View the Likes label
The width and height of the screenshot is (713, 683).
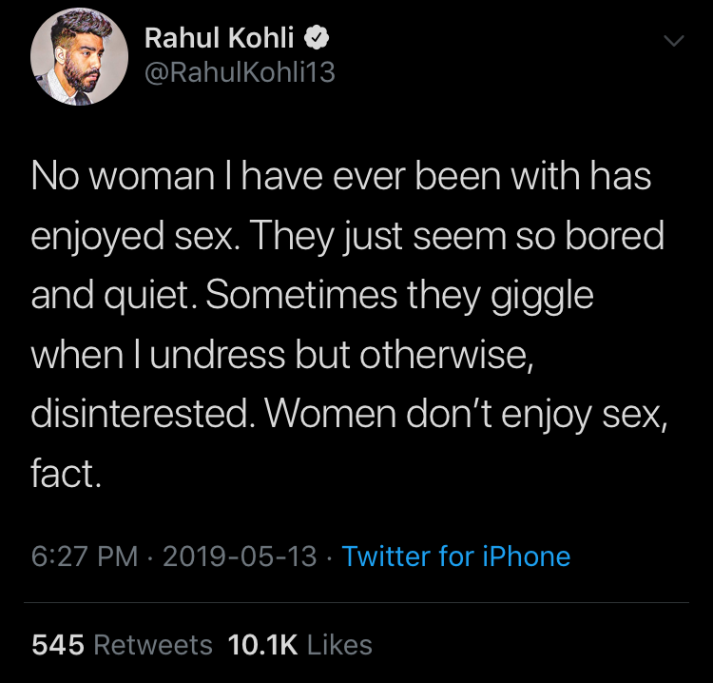pyautogui.click(x=339, y=645)
